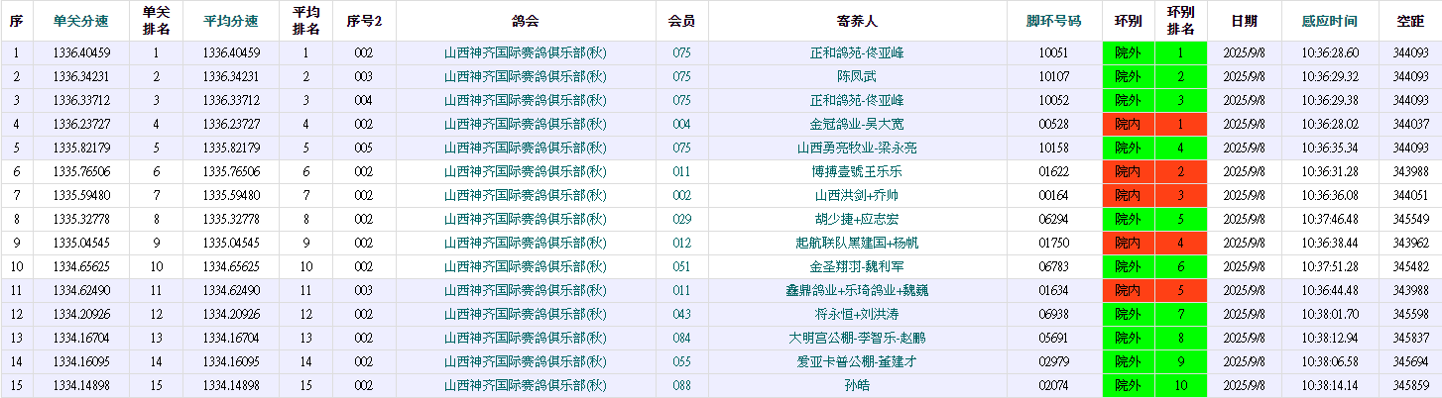Select ring number 10051 cell
Viewport: 1442px width, 398px height.
[1053, 52]
